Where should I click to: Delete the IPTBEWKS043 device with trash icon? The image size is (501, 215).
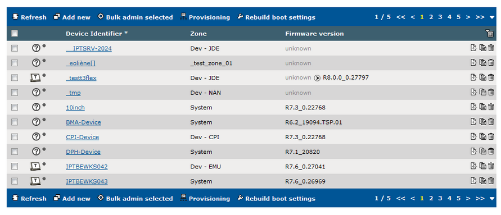pos(491,181)
